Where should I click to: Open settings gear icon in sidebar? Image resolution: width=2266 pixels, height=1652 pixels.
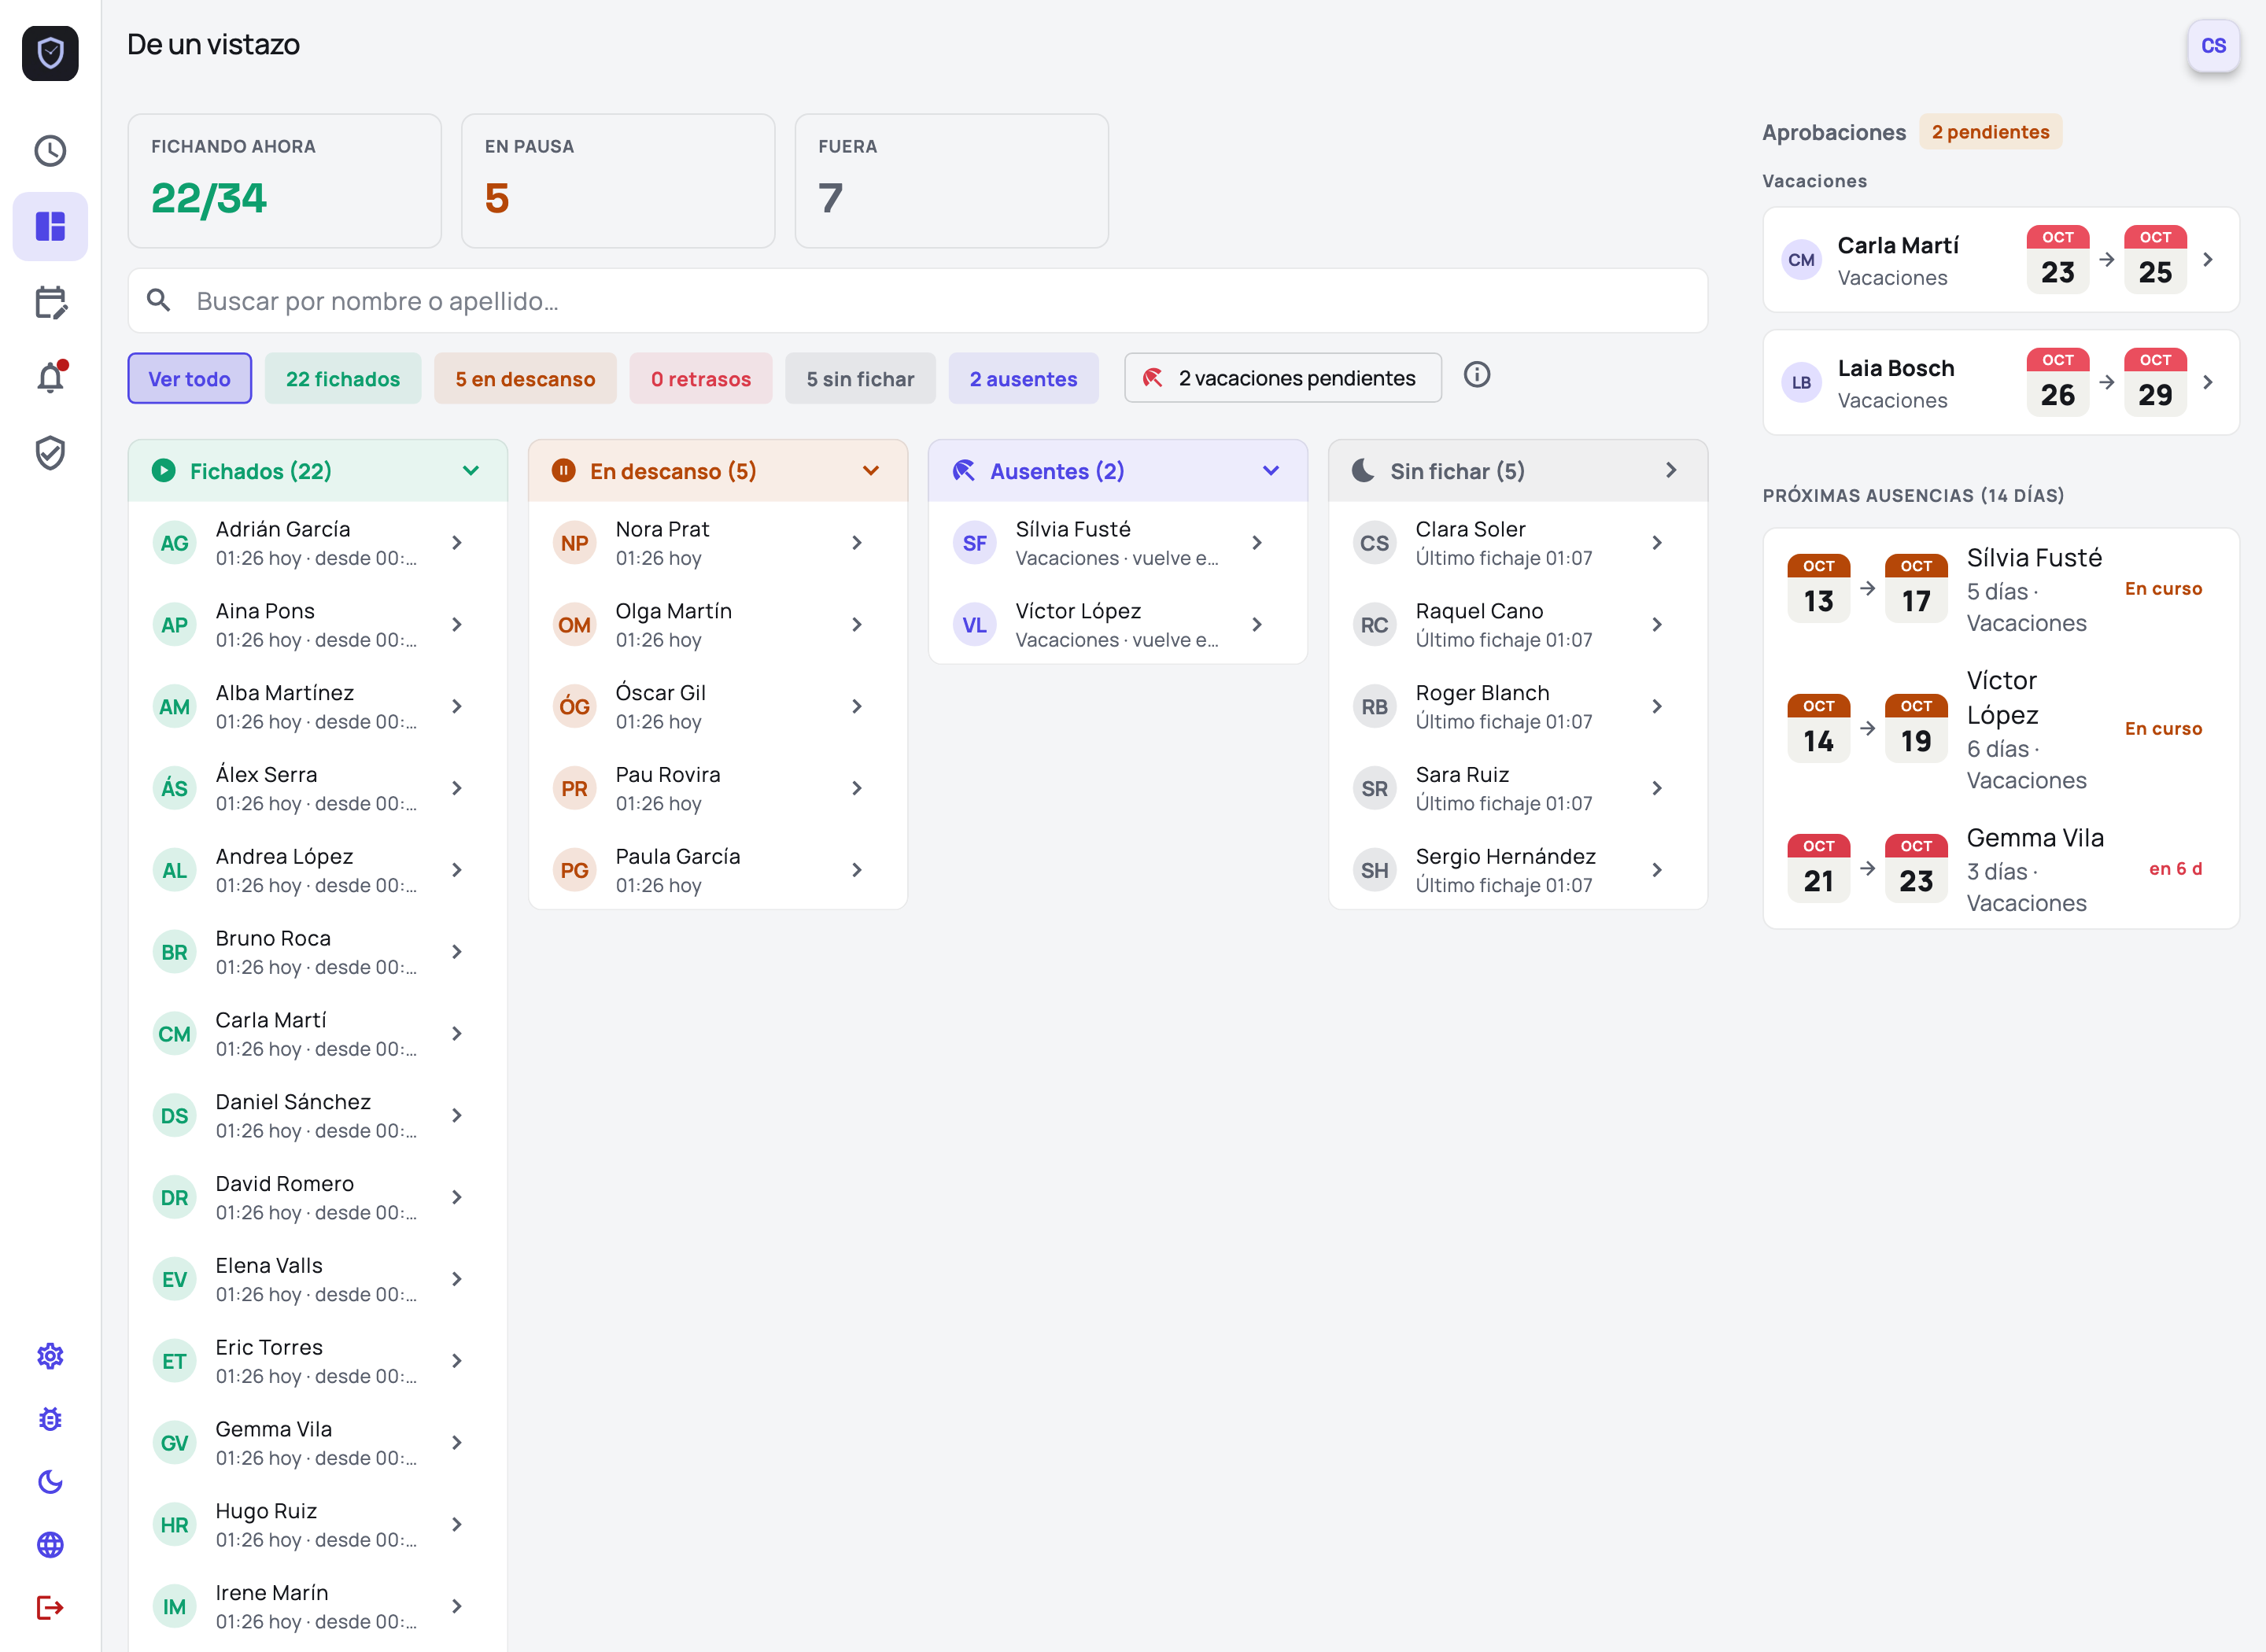[x=50, y=1357]
